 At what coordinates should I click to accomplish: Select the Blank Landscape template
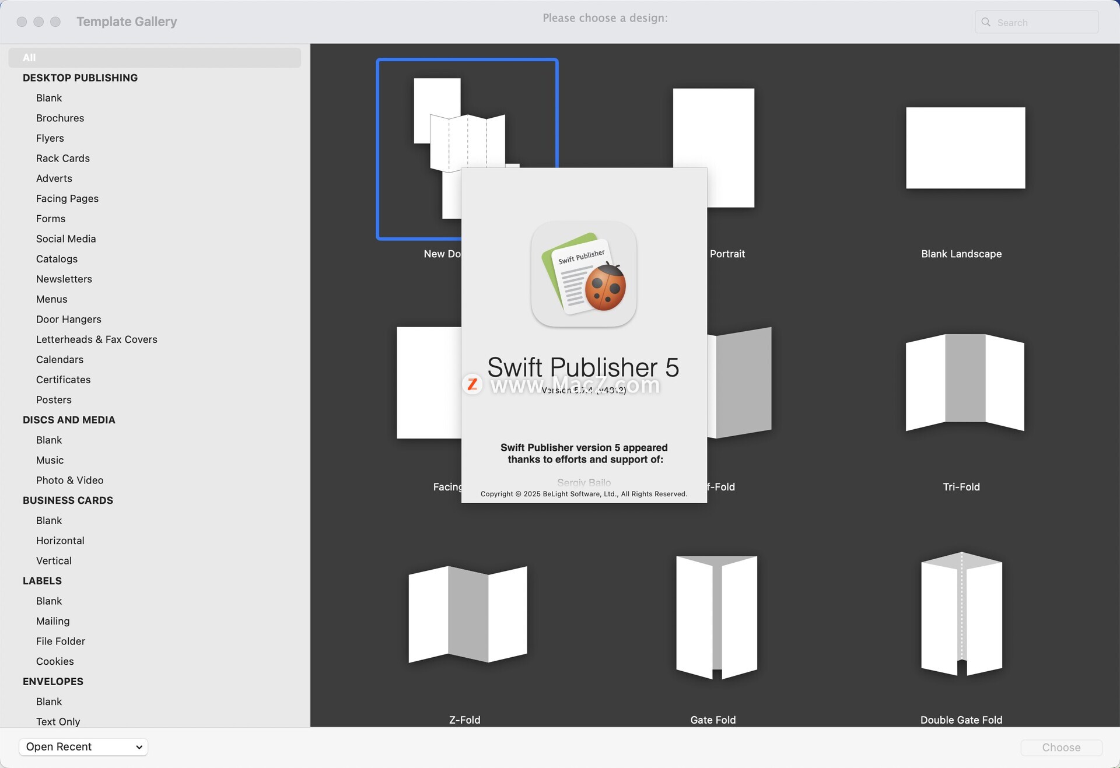[x=965, y=148]
